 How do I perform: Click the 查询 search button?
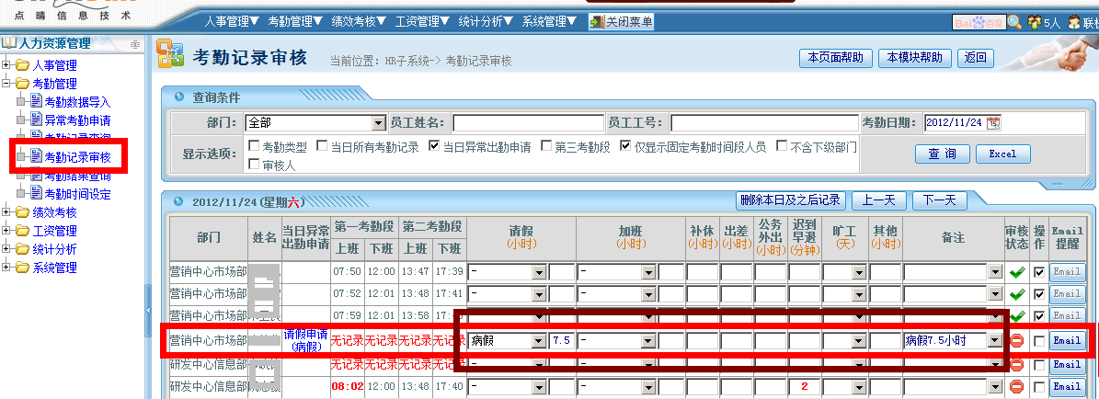tap(941, 154)
